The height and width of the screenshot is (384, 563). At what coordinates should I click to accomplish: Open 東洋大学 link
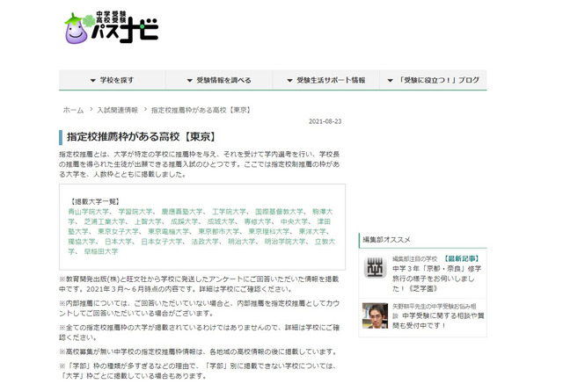[x=312, y=232]
